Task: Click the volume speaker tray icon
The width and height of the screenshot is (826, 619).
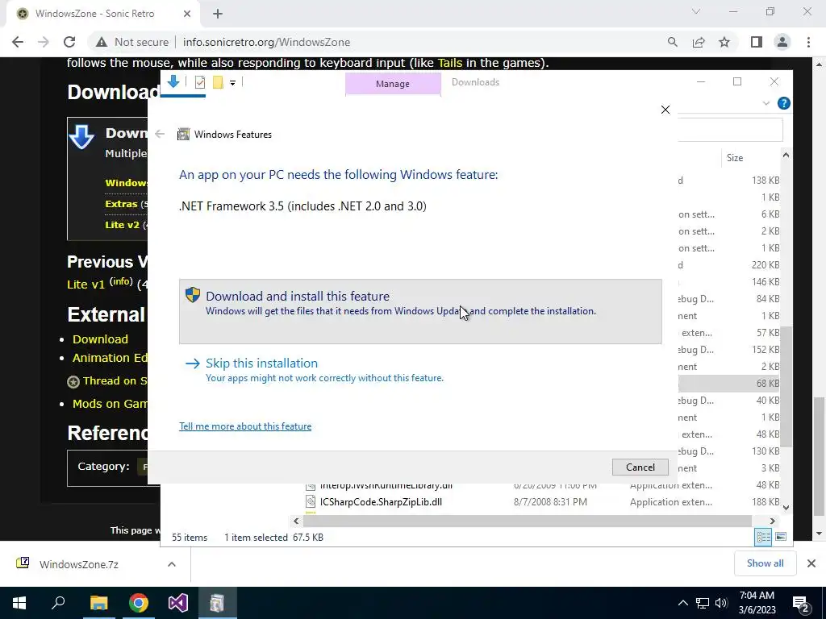Action: 721,603
